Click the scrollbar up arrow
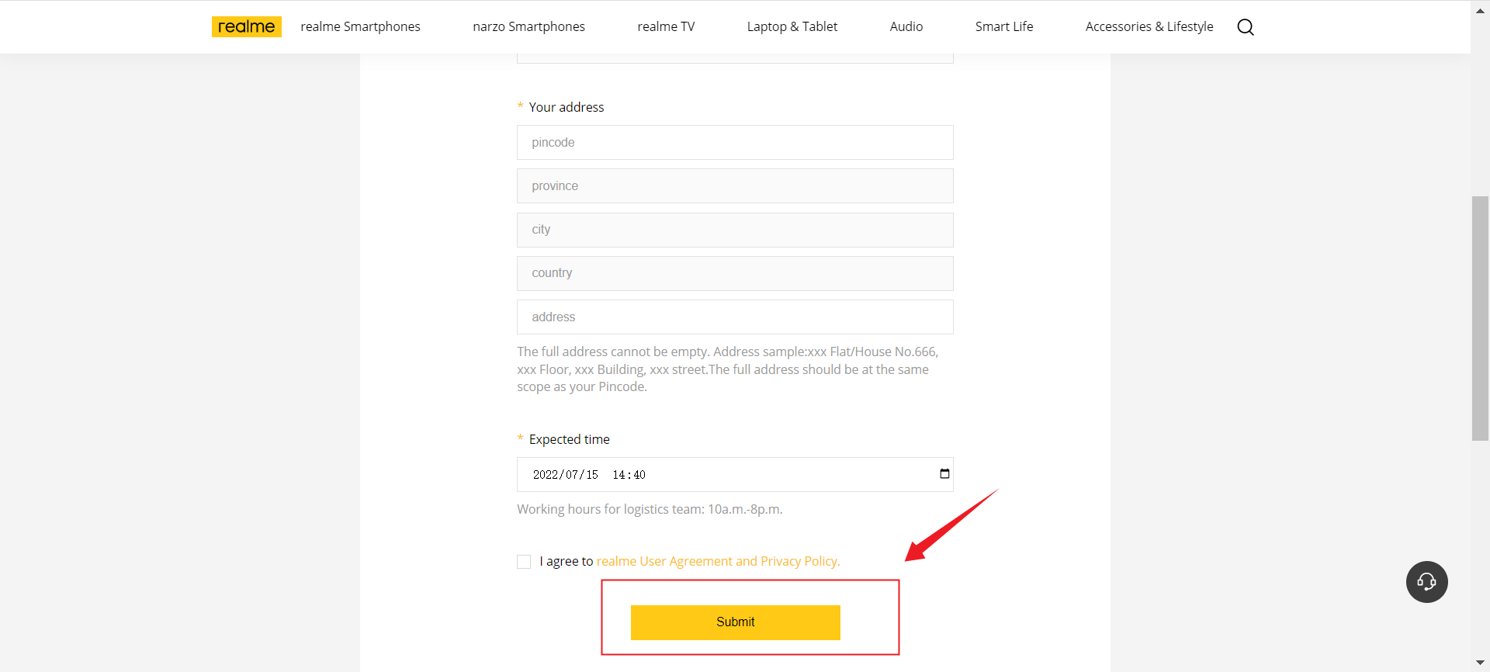The height and width of the screenshot is (672, 1490). point(1480,10)
